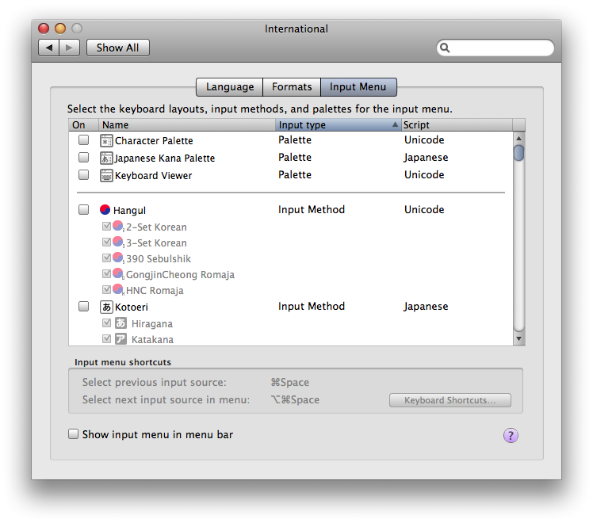Click the Character Palette icon
The height and width of the screenshot is (523, 593).
pyautogui.click(x=106, y=141)
